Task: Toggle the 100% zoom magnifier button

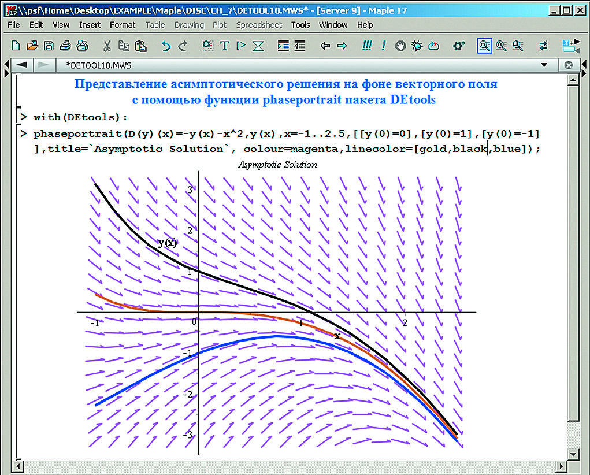Action: tap(484, 46)
